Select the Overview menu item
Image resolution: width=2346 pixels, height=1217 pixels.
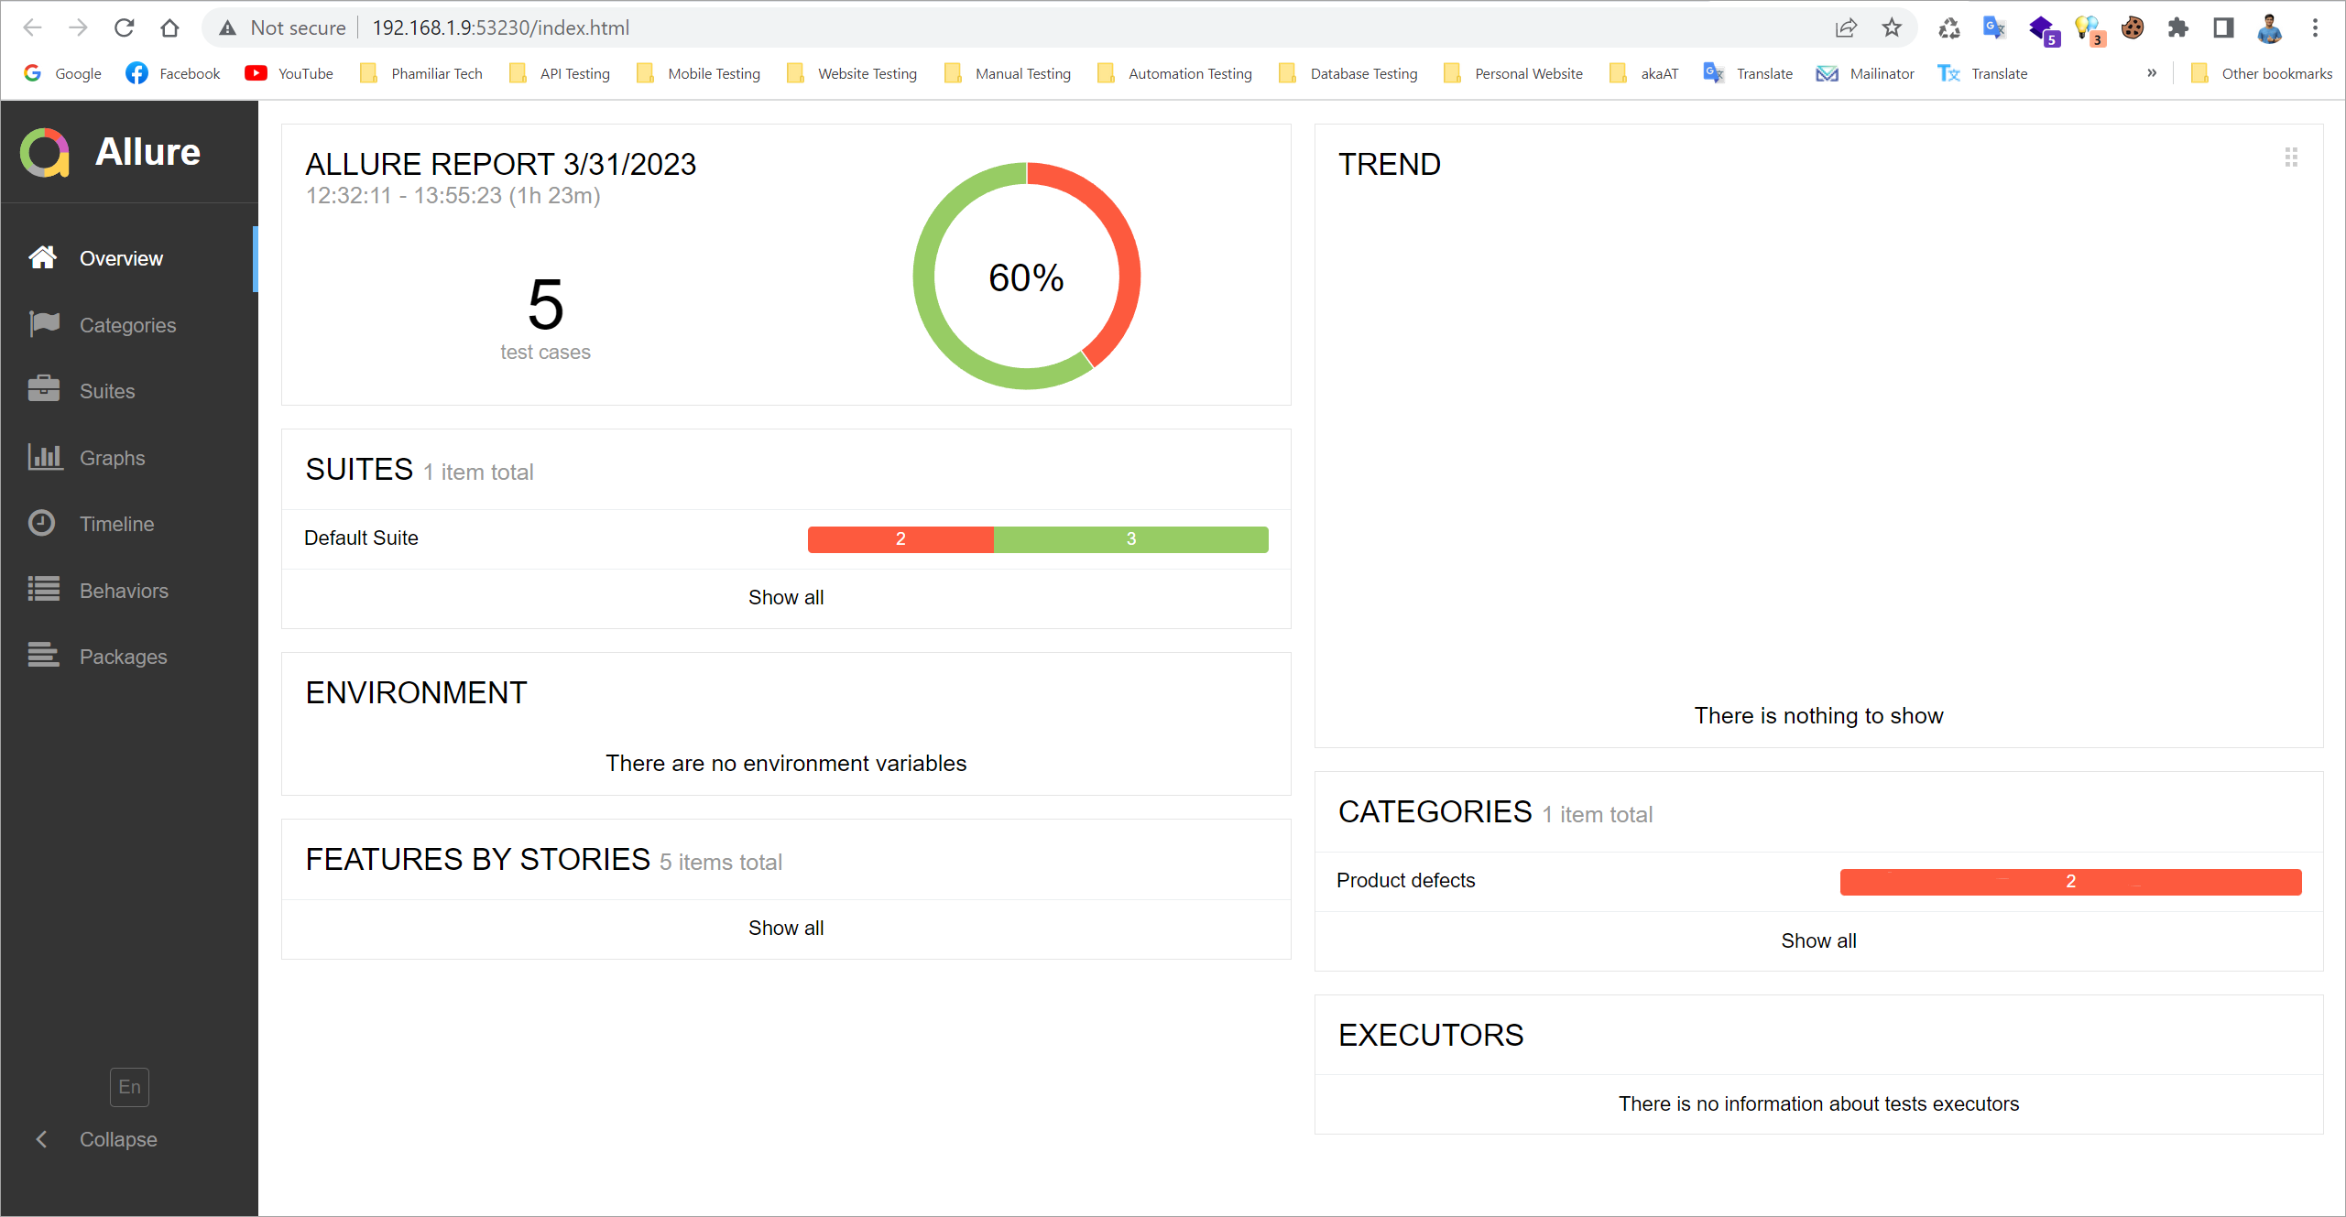[129, 258]
